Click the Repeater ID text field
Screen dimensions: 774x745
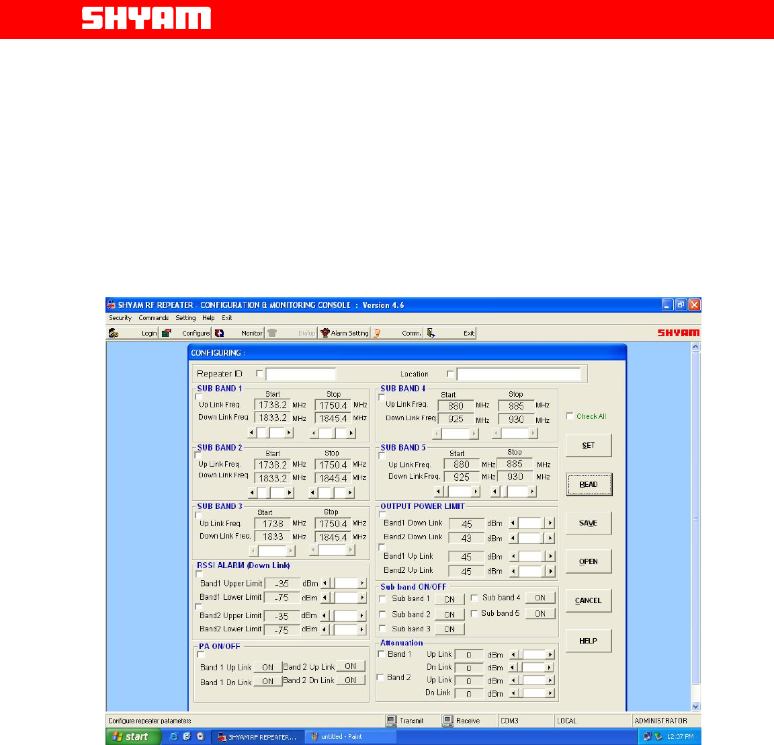[x=300, y=374]
